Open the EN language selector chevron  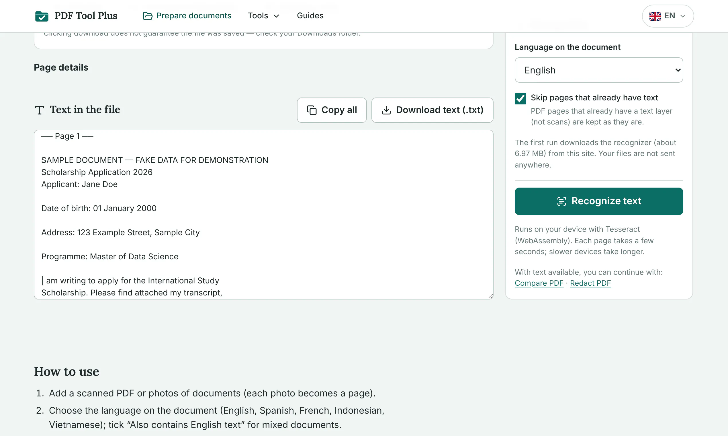[682, 16]
